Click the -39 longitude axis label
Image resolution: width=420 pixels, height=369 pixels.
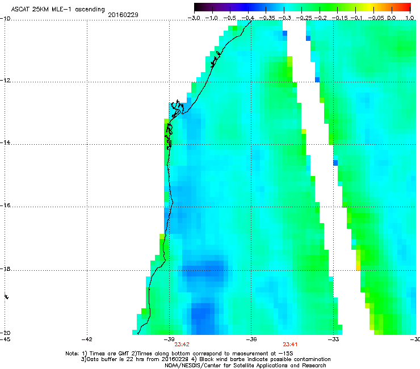[169, 339]
